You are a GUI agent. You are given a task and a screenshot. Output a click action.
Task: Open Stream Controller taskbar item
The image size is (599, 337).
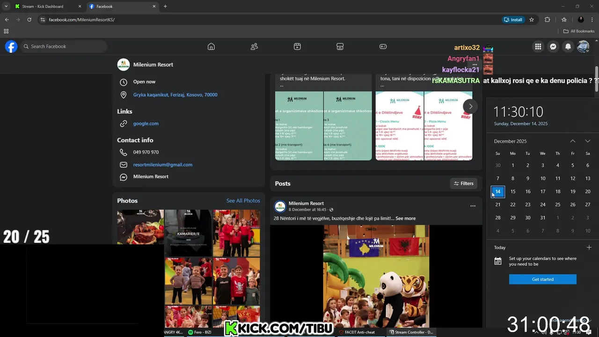[x=411, y=332]
